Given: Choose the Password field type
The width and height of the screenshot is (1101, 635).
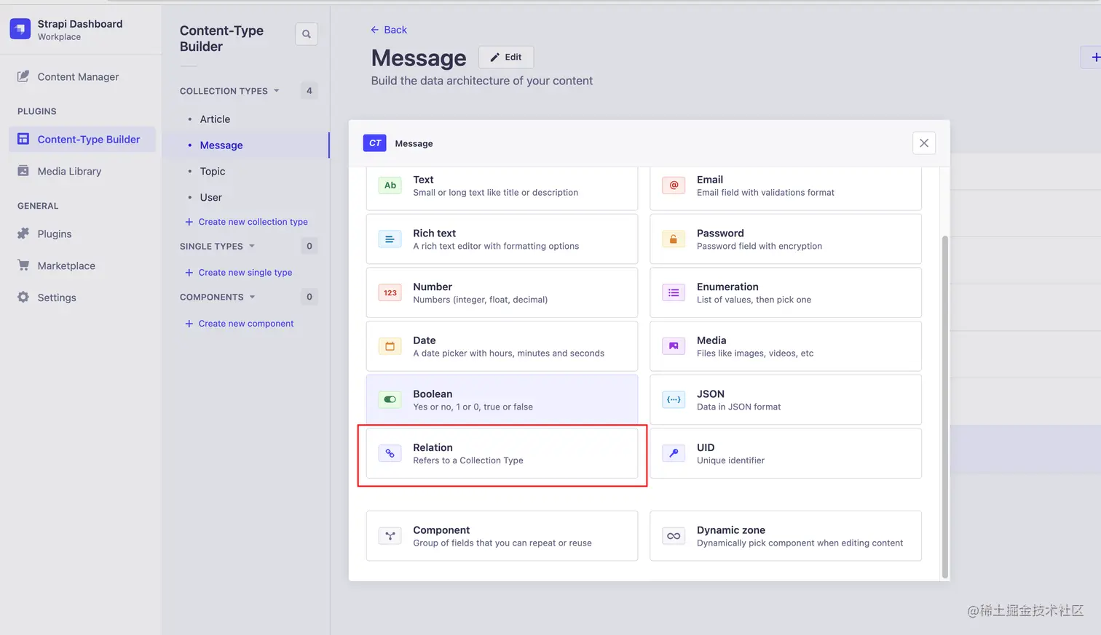Looking at the screenshot, I should point(786,239).
